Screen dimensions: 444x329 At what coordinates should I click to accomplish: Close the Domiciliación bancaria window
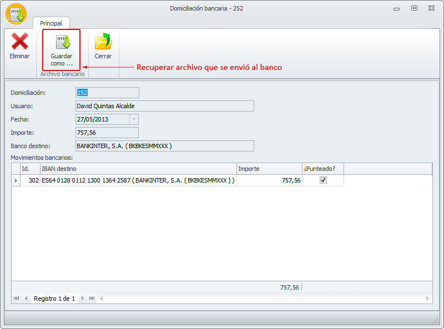[431, 8]
